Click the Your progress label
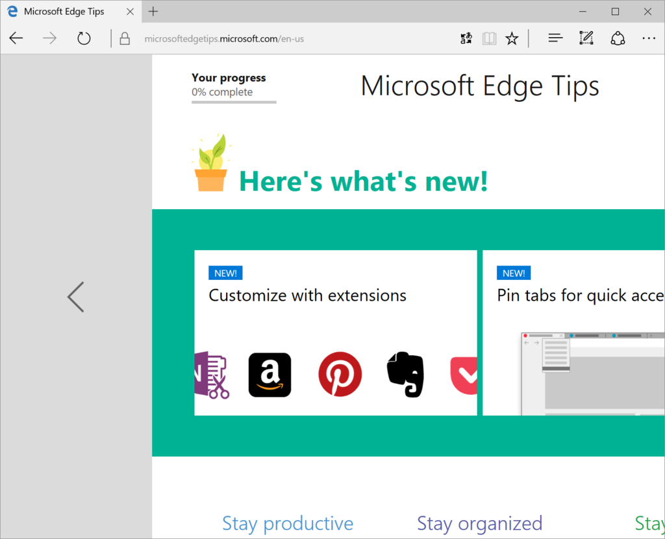The width and height of the screenshot is (665, 539). click(x=229, y=78)
